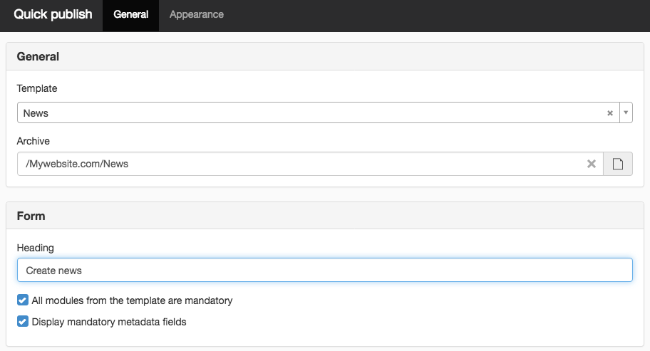This screenshot has width=650, height=351.
Task: Click the Quick publish title
Action: point(53,14)
